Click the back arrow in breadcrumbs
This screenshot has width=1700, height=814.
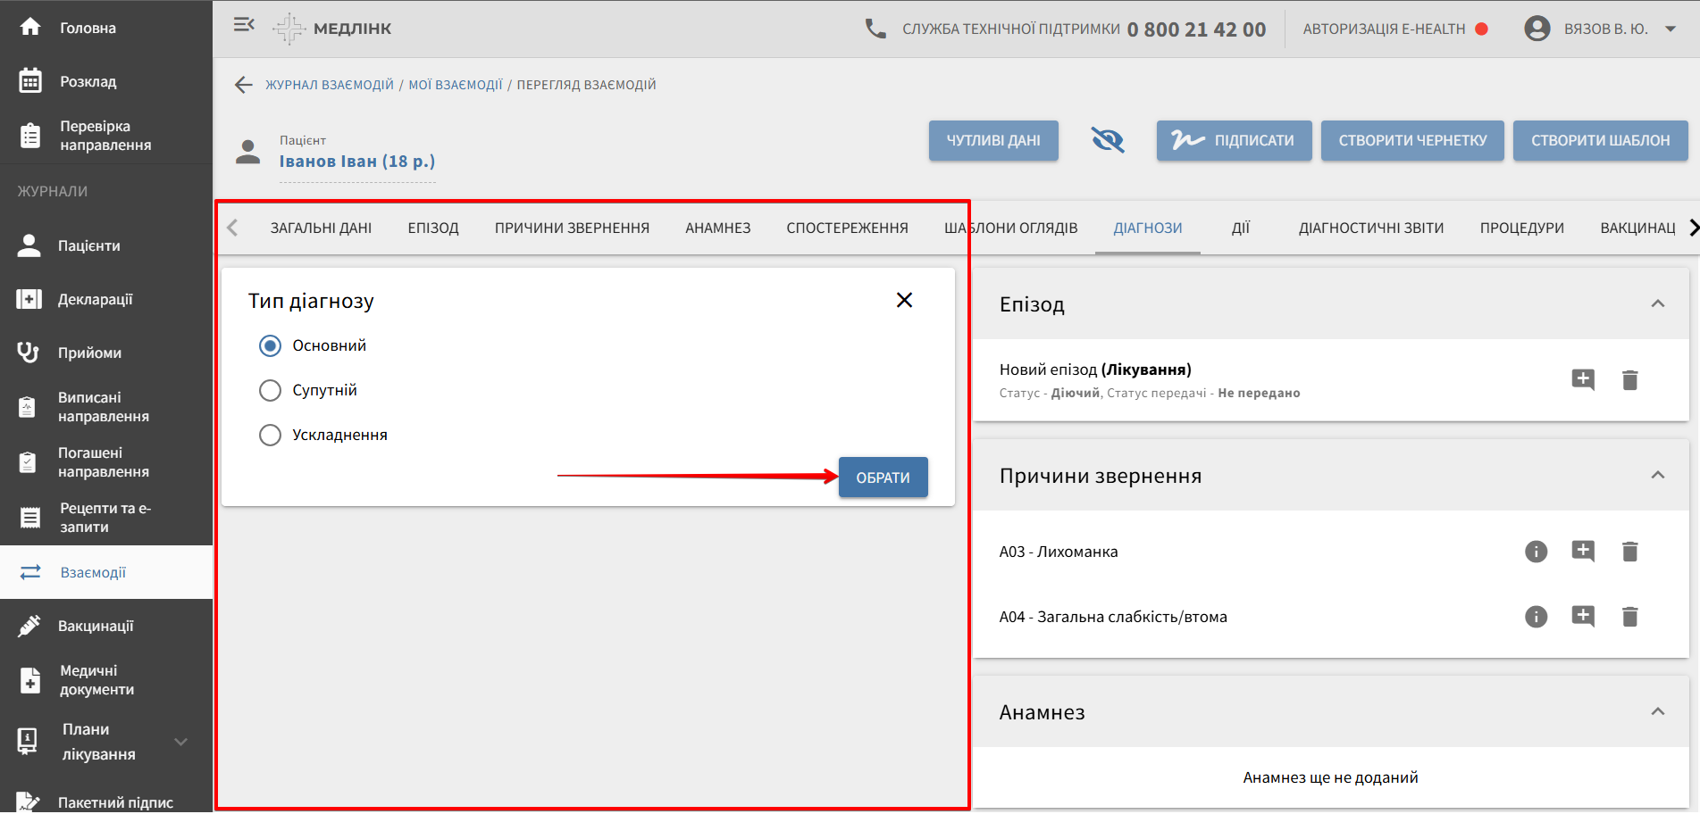click(x=243, y=85)
